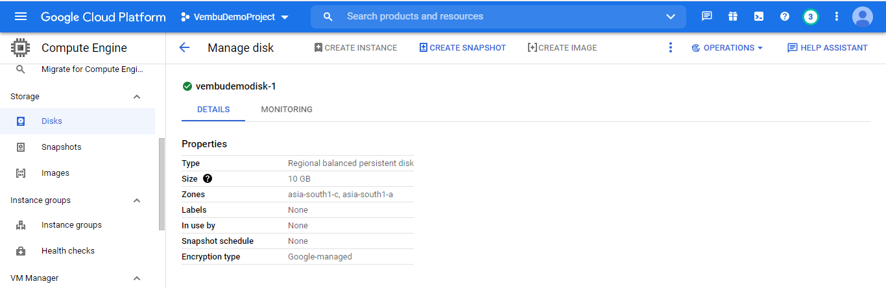
Task: Click CREATE SNAPSHOT button
Action: (462, 47)
